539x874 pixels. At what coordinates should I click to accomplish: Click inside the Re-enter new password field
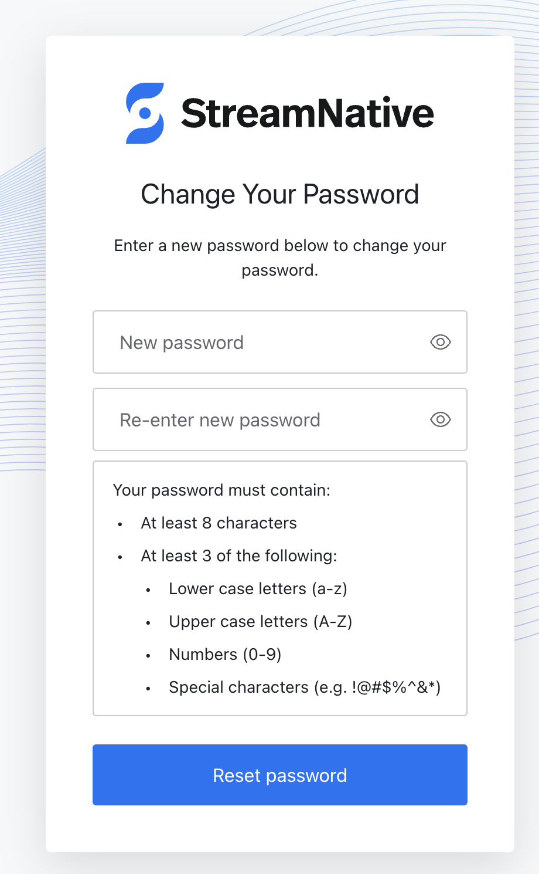coord(234,419)
